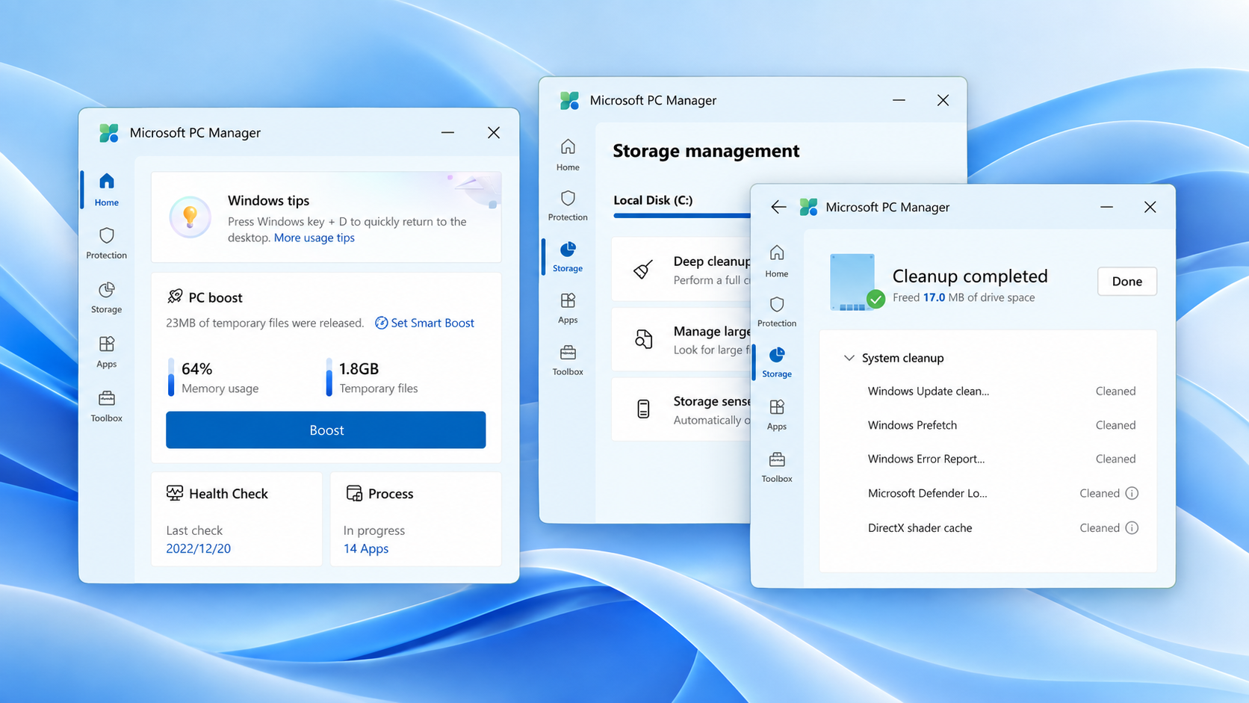This screenshot has width=1249, height=703.
Task: Go to Home in the Storage management window
Action: click(x=568, y=155)
